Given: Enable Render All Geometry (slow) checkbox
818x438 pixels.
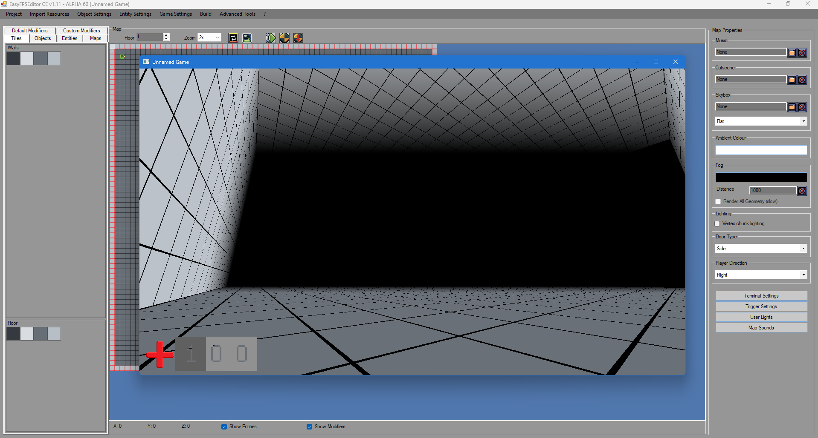Looking at the screenshot, I should [x=718, y=202].
